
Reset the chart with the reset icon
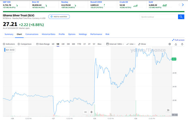click(x=182, y=44)
